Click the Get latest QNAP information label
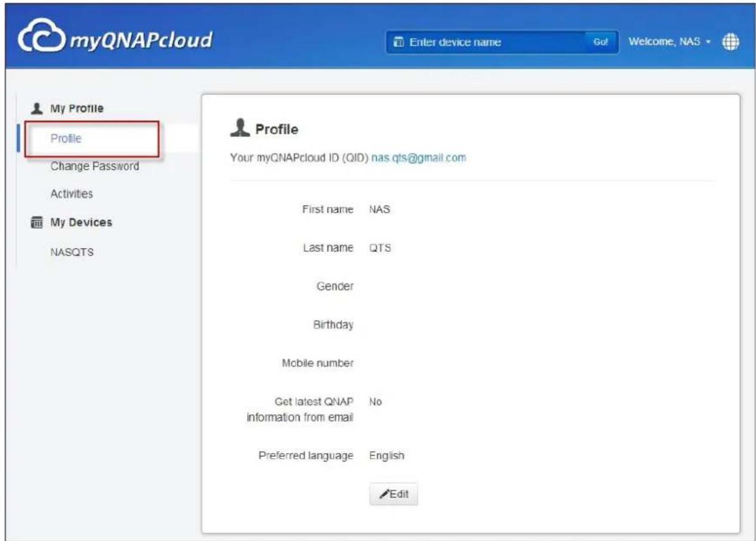756x541 pixels. pyautogui.click(x=300, y=409)
